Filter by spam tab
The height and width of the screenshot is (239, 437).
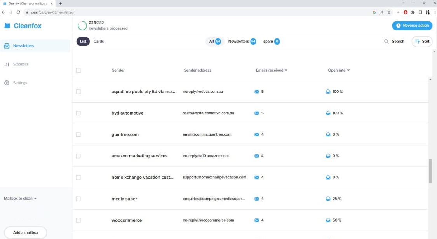tap(271, 42)
